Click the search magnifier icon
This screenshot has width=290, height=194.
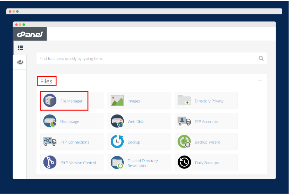261,58
